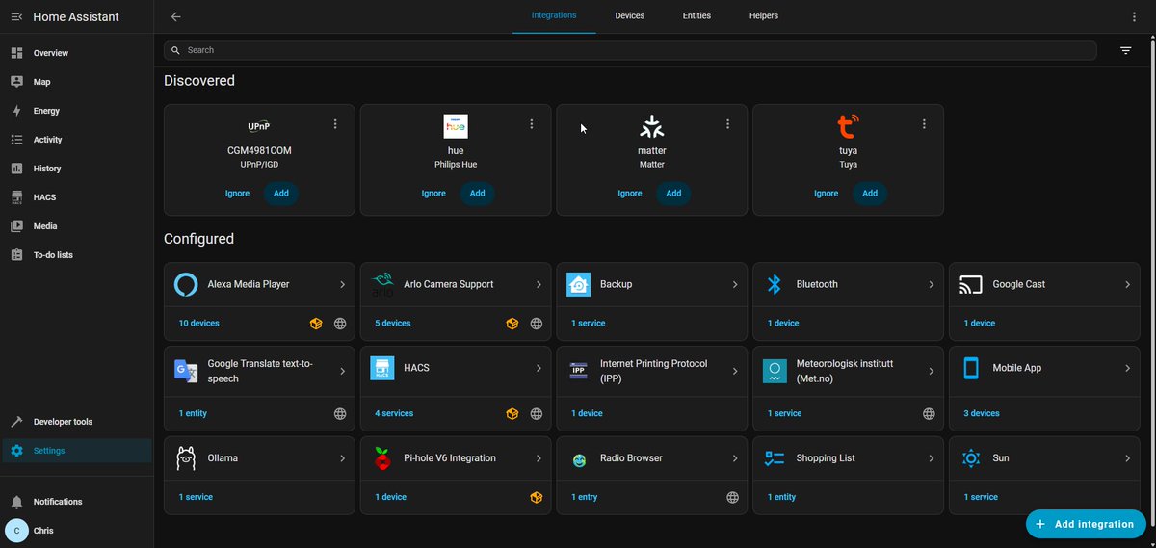
Task: Click the Ollama llama icon
Action: point(186,458)
